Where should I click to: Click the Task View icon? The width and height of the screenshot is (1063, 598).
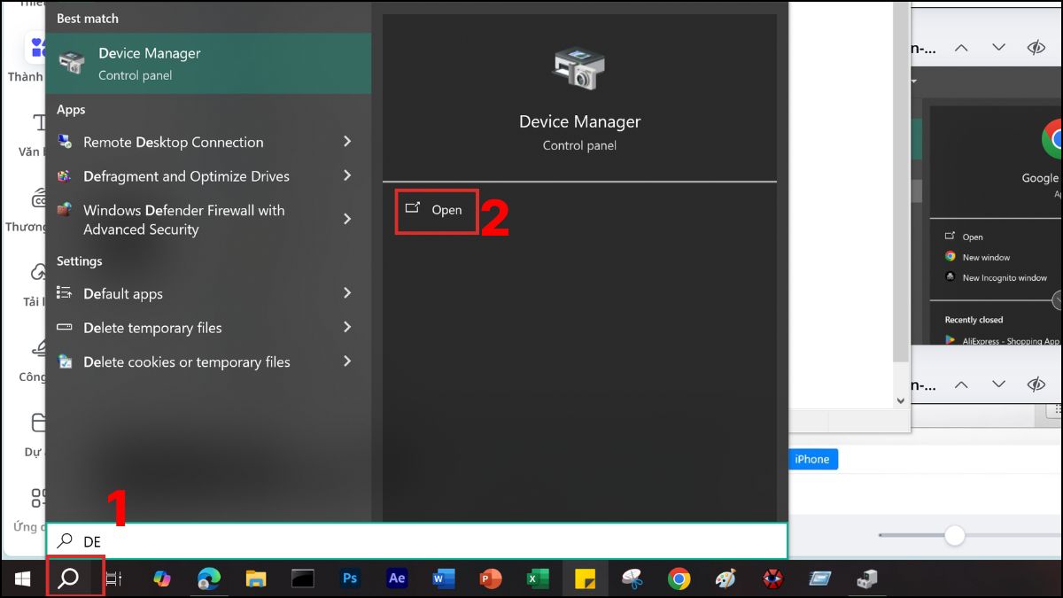pos(113,578)
